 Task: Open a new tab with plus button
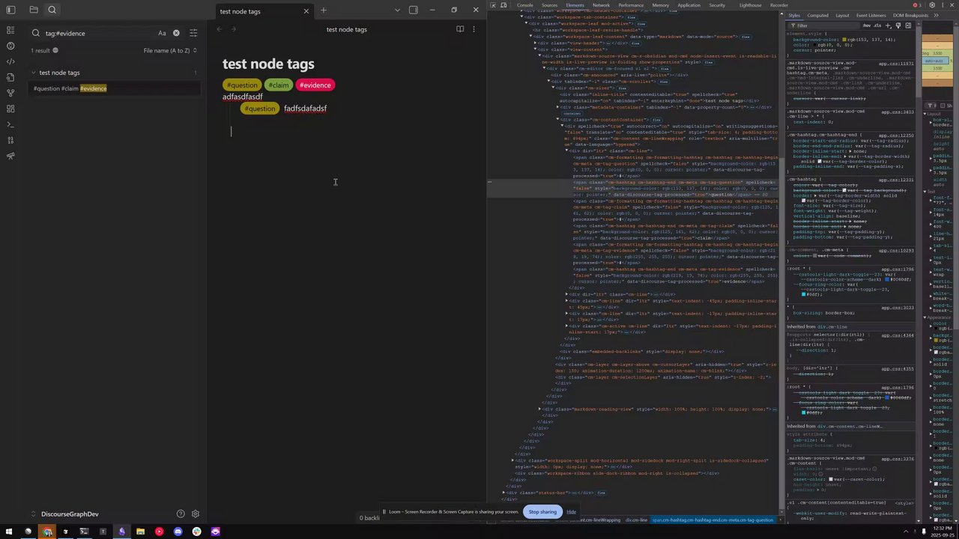click(324, 10)
